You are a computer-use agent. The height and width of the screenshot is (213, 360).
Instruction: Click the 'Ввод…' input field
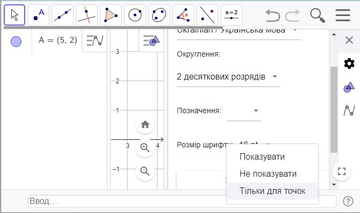pyautogui.click(x=182, y=201)
